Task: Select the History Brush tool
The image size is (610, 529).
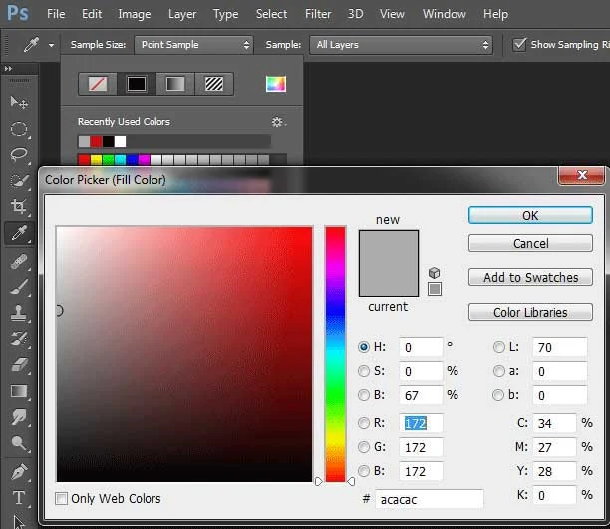Action: [x=19, y=339]
